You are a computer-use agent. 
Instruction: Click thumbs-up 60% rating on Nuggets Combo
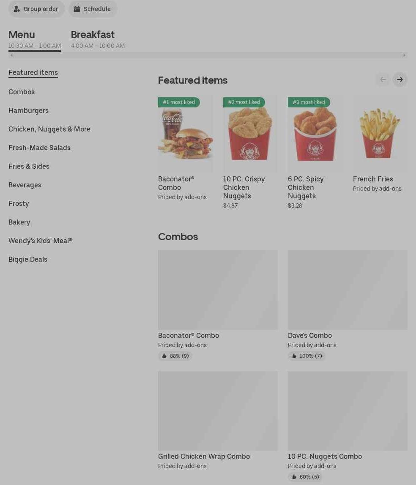305,477
